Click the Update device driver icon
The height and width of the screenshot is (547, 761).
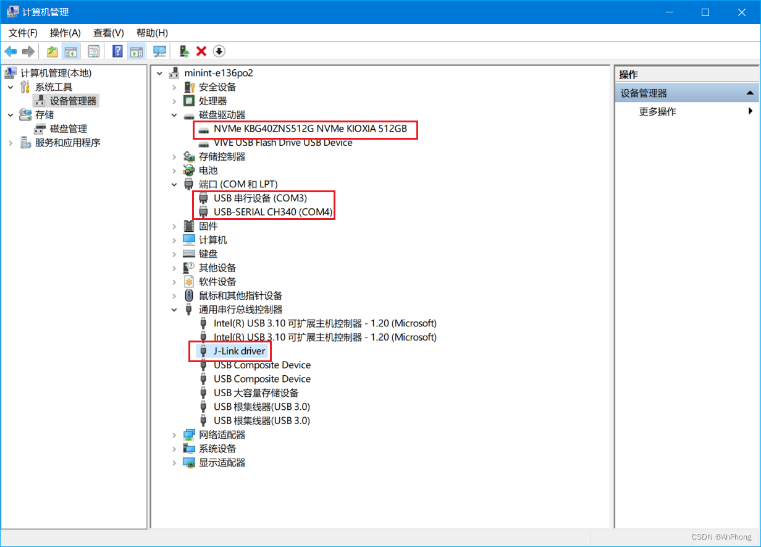pos(184,51)
